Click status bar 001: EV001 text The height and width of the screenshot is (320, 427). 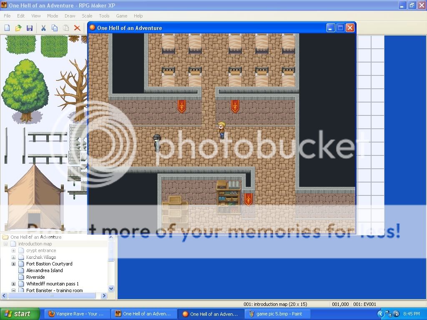pyautogui.click(x=364, y=304)
